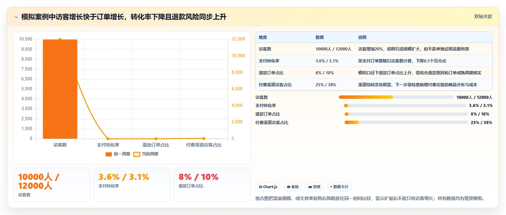Click the 数据 table column header
Image resolution: width=506 pixels, height=215 pixels.
(x=320, y=37)
